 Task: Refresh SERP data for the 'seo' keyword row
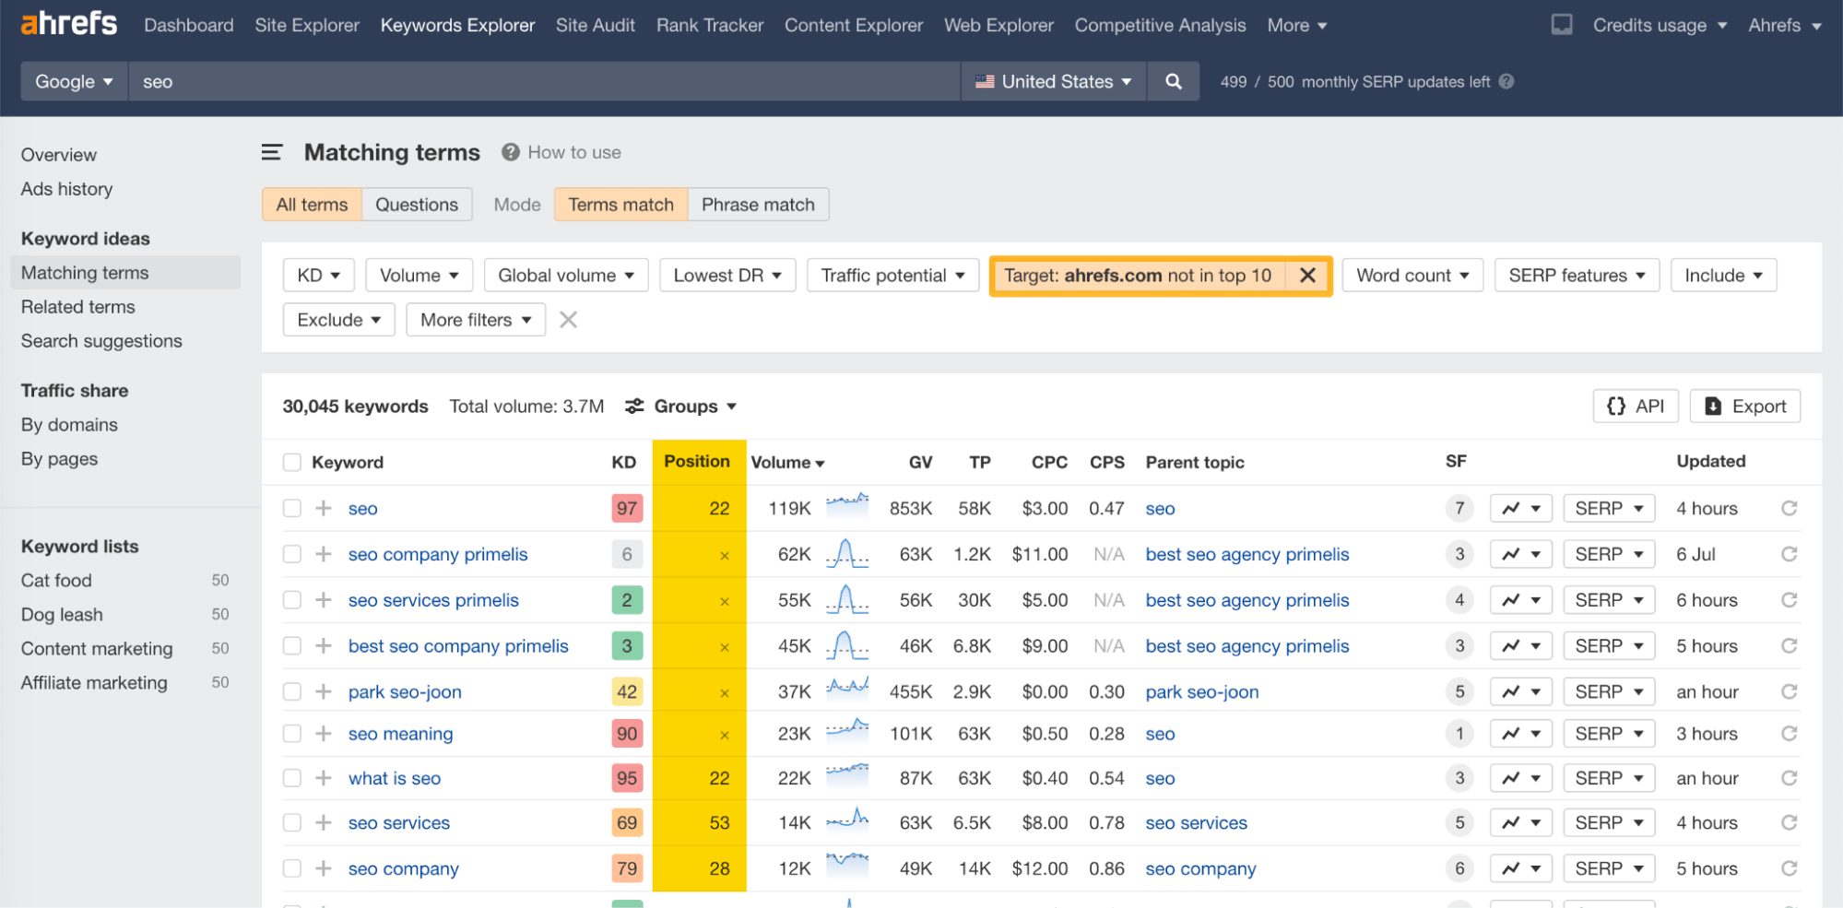click(1789, 508)
